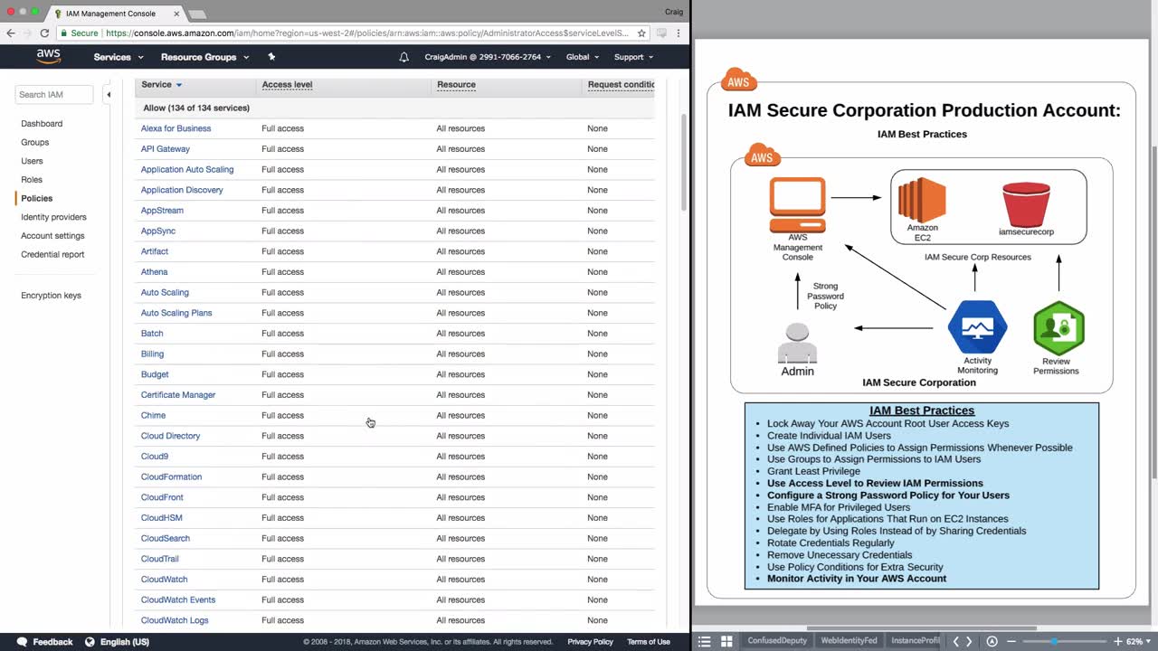
Task: Open the notifications bell
Action: (404, 57)
